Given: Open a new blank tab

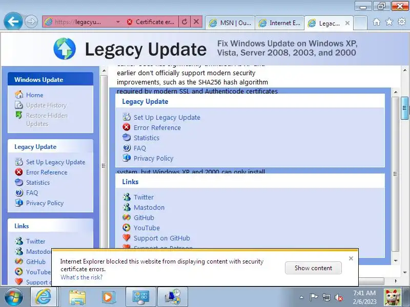Looking at the screenshot, I should click(360, 23).
